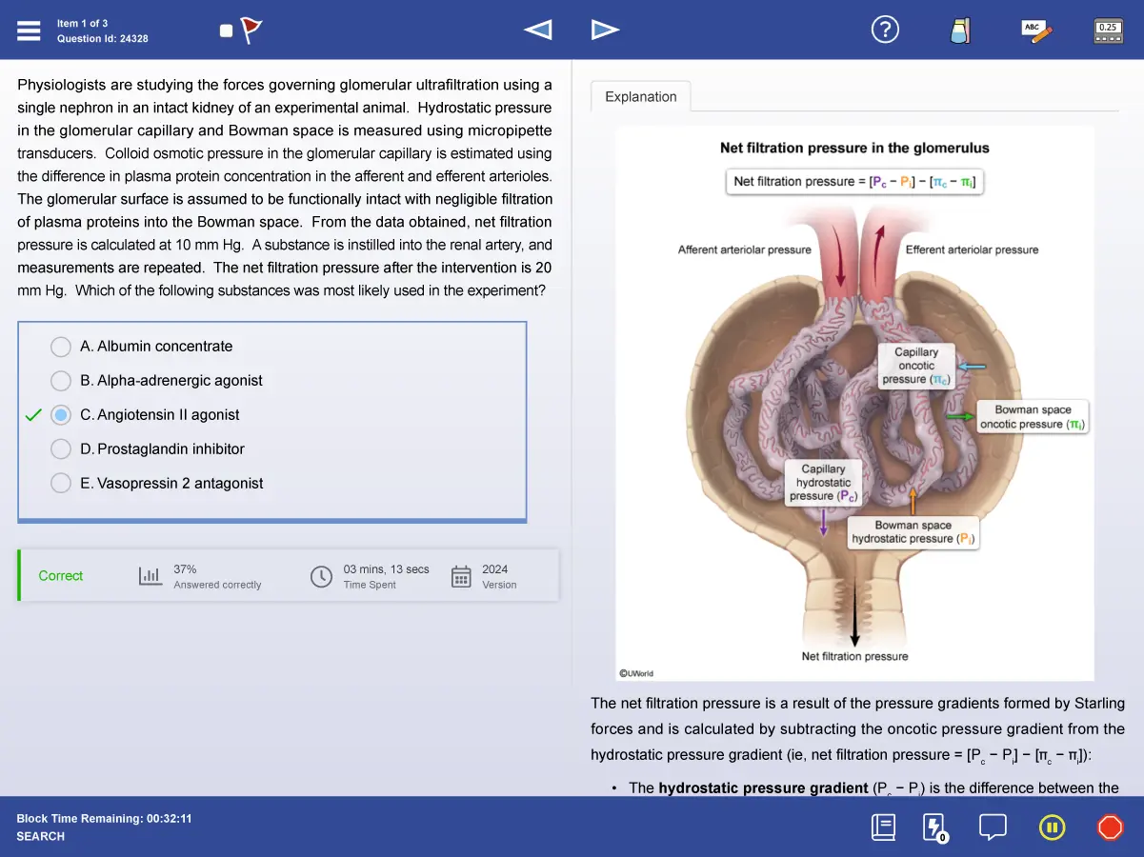Tick the mark checkbox beside the flag
This screenshot has width=1144, height=857.
click(226, 30)
